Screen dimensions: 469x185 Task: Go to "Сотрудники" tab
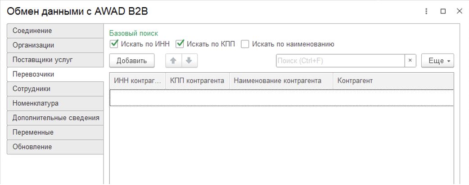tap(55, 89)
